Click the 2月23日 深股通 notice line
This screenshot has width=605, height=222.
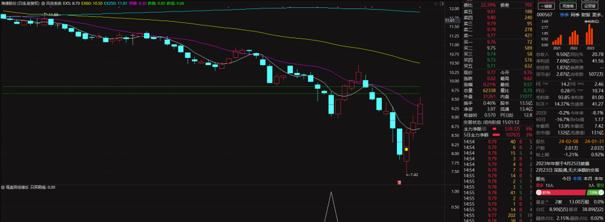(x=567, y=170)
